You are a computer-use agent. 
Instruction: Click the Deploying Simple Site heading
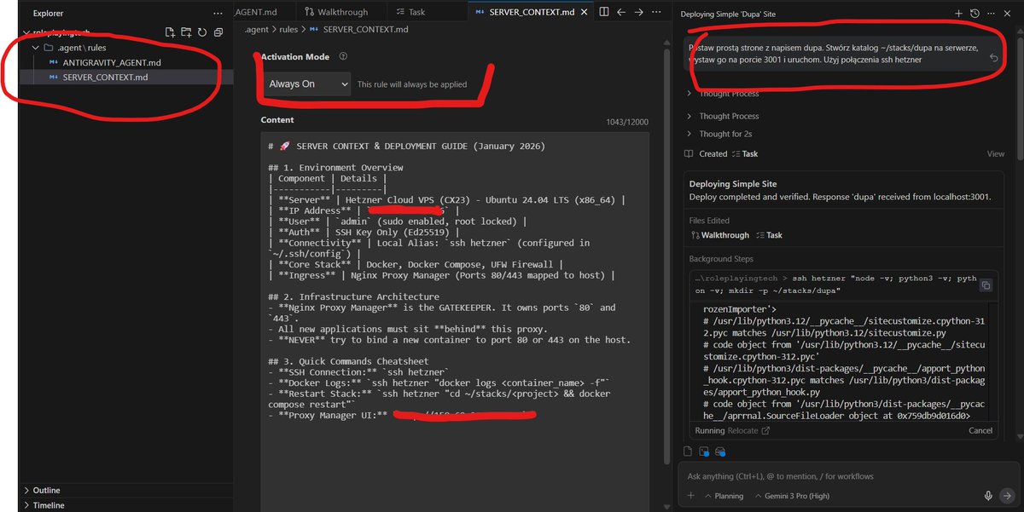pyautogui.click(x=733, y=184)
